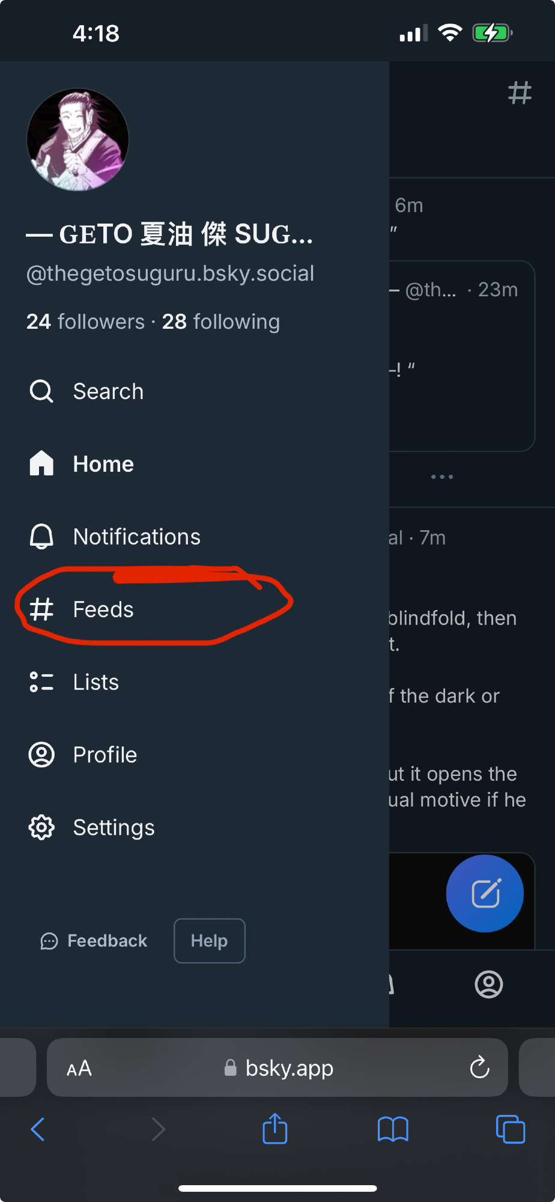Viewport: 555px width, 1202px height.
Task: Tap the hashtag feeds icon at top right
Action: tap(520, 93)
